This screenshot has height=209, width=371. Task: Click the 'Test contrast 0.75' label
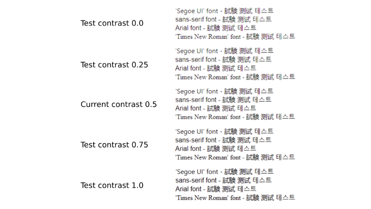coord(114,145)
